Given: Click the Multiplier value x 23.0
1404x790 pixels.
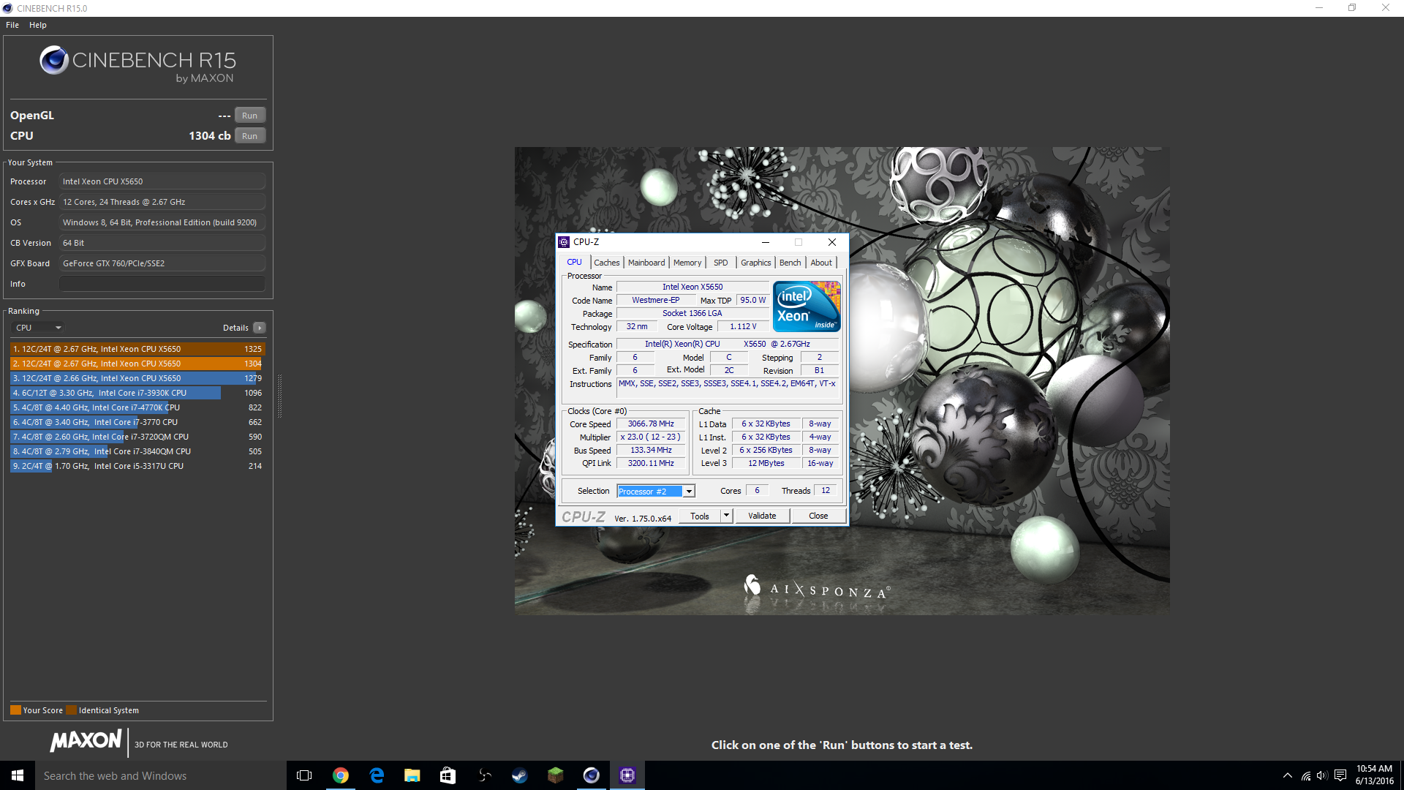Looking at the screenshot, I should tap(651, 437).
